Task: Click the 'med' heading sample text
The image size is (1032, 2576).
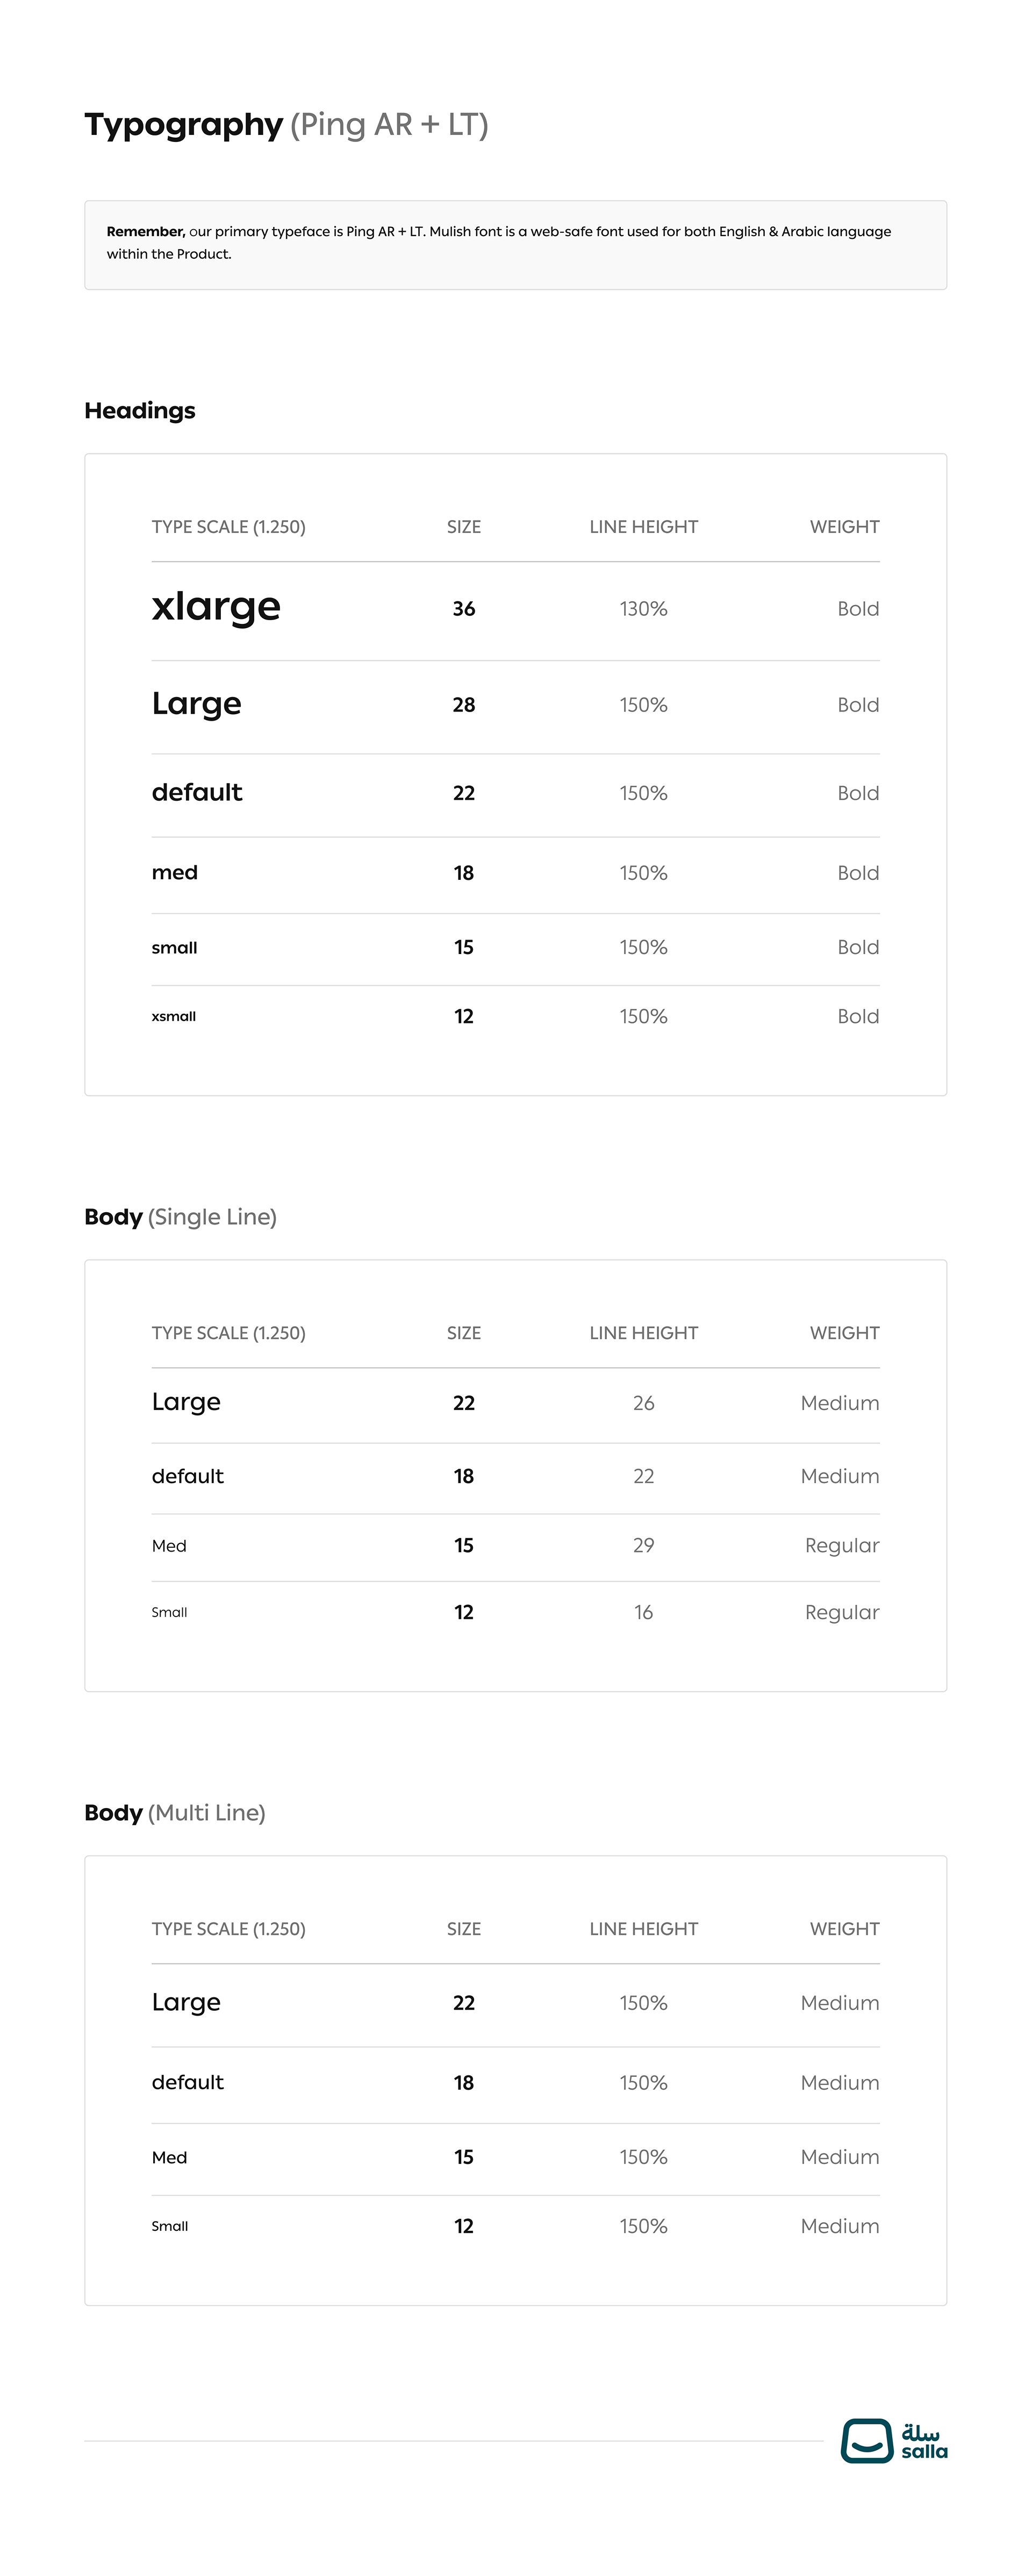Action: point(175,873)
